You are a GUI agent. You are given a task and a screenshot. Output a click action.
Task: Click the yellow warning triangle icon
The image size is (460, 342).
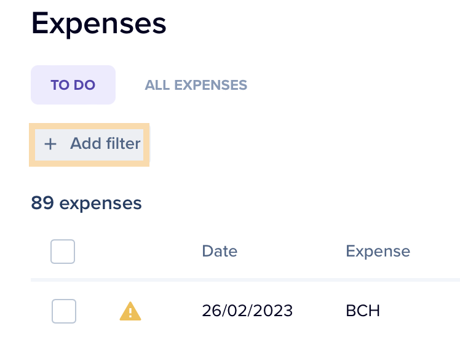point(130,311)
